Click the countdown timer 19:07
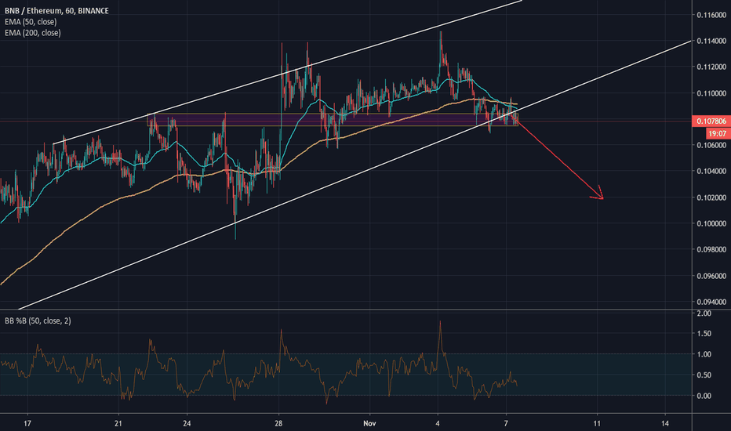Screen dimensions: 731x431 click(x=717, y=134)
